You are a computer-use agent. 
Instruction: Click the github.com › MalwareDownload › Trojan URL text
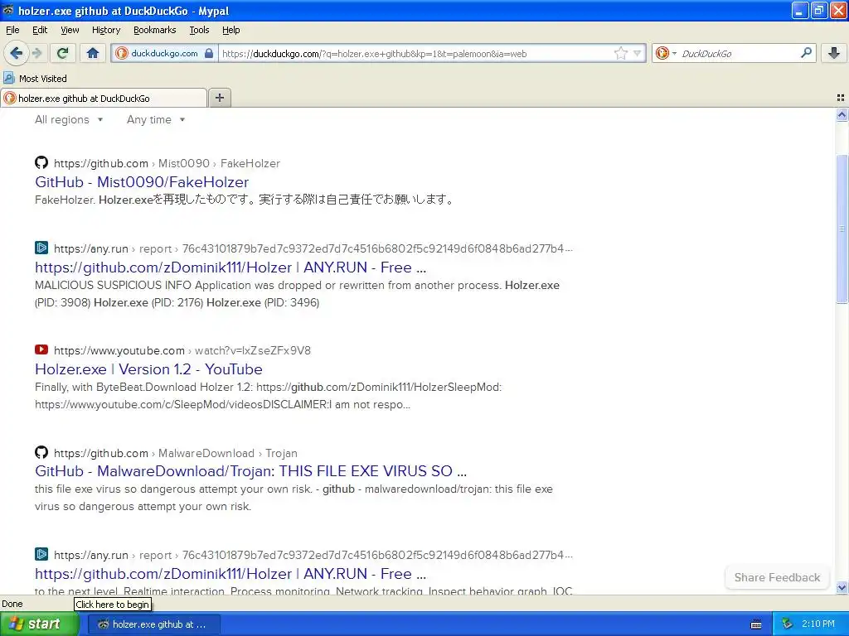[176, 453]
